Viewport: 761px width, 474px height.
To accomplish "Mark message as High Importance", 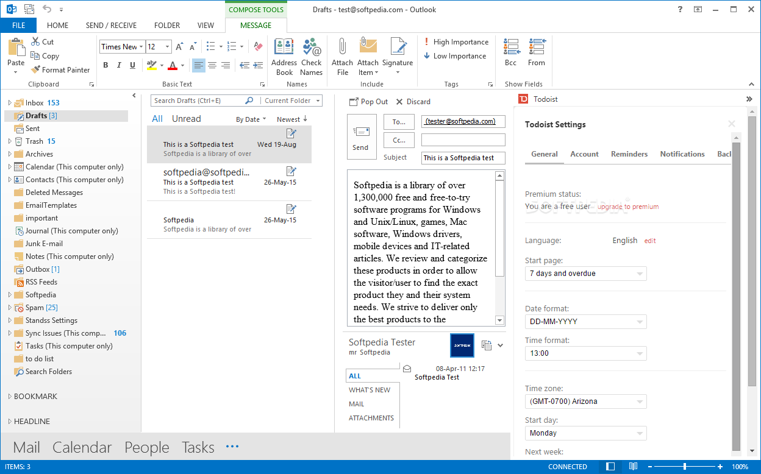I will click(456, 42).
